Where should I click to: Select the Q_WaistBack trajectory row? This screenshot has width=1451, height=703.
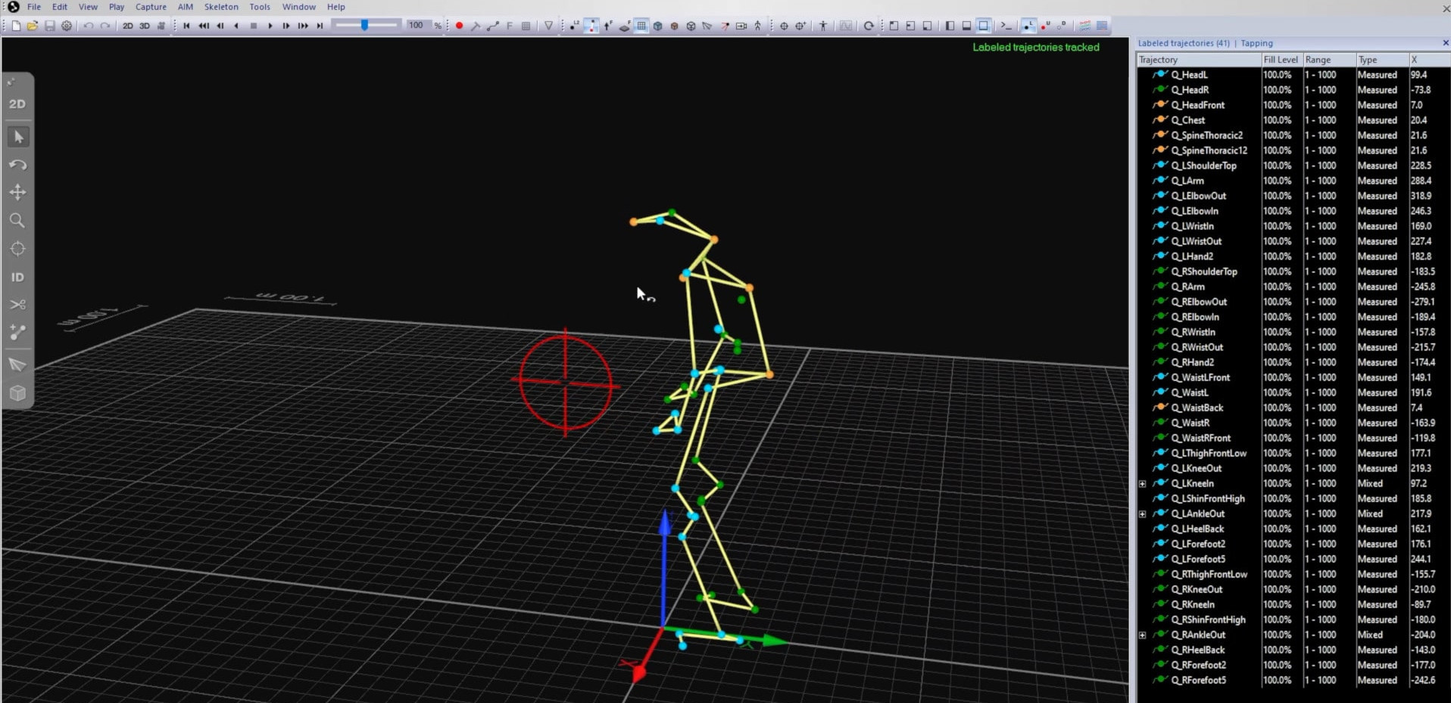(1293, 408)
